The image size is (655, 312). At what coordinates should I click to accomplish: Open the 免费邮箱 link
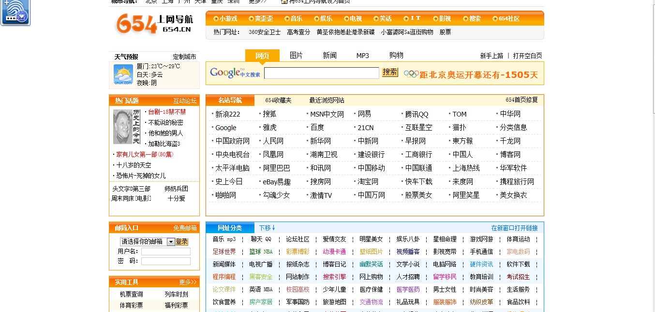point(185,228)
